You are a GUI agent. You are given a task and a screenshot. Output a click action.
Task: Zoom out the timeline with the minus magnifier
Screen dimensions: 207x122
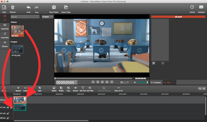pos(200,89)
